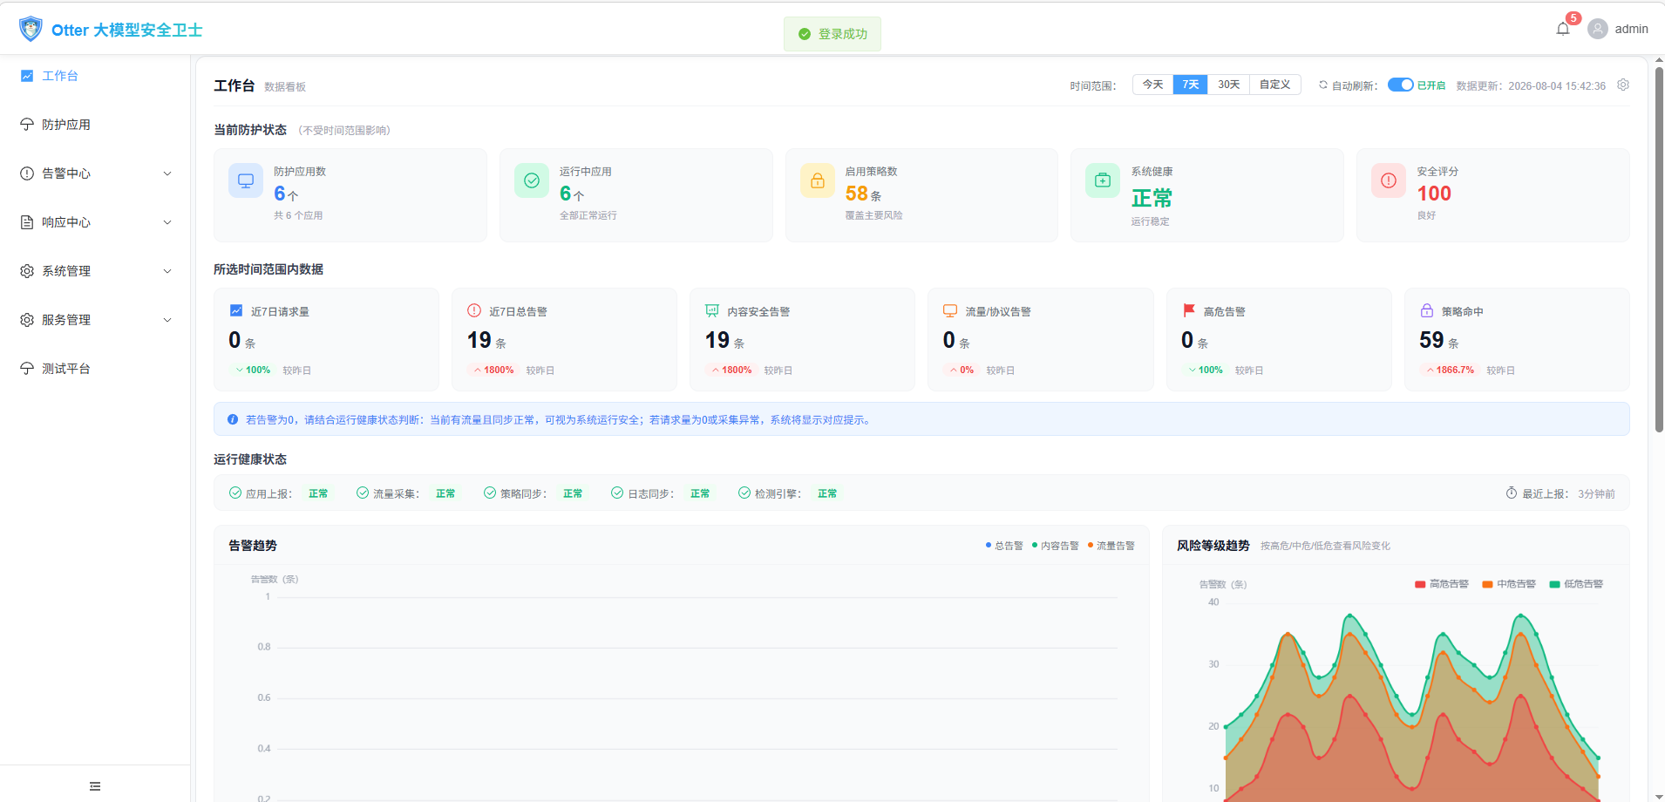This screenshot has width=1665, height=802.
Task: Click the 系统管理 gear icon
Action: point(27,271)
